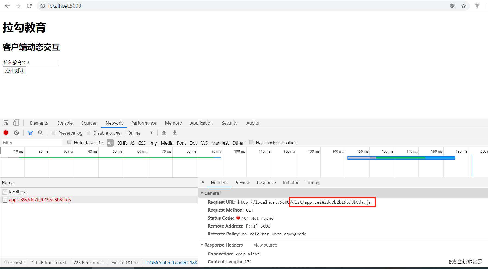
Task: Clear the network log
Action: point(17,133)
